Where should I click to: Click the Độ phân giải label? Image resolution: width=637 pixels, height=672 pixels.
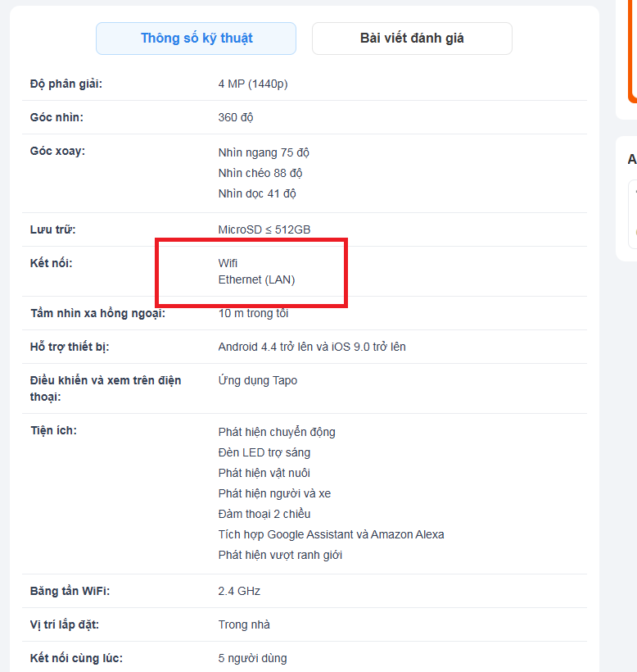pos(66,84)
